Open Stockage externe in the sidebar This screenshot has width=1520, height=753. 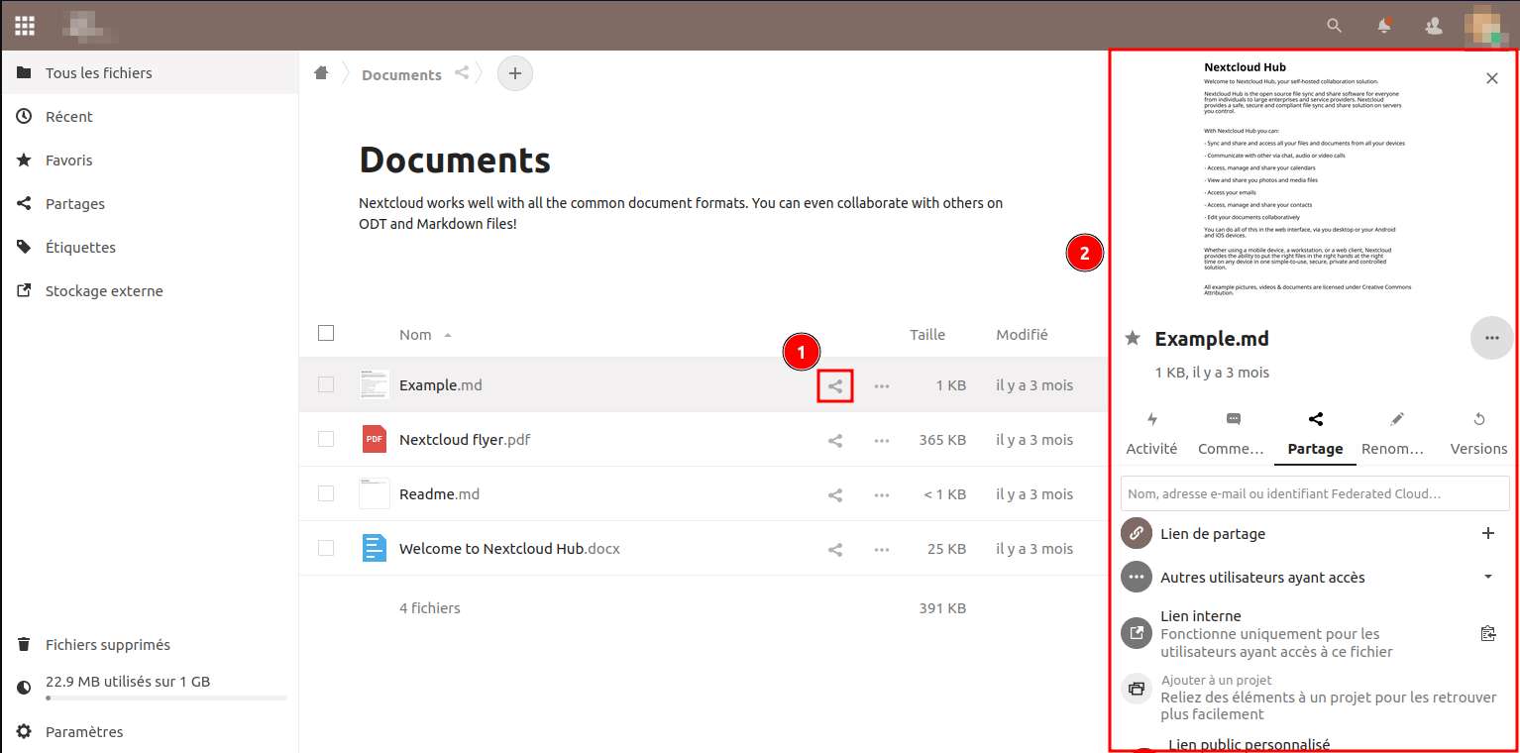tap(150, 290)
